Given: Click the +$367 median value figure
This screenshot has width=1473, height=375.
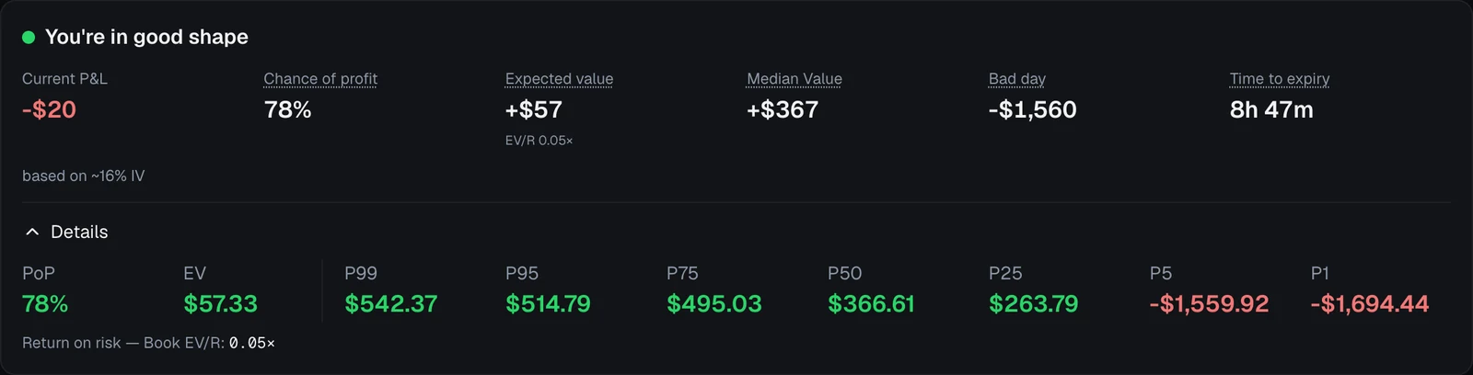Looking at the screenshot, I should (x=783, y=109).
